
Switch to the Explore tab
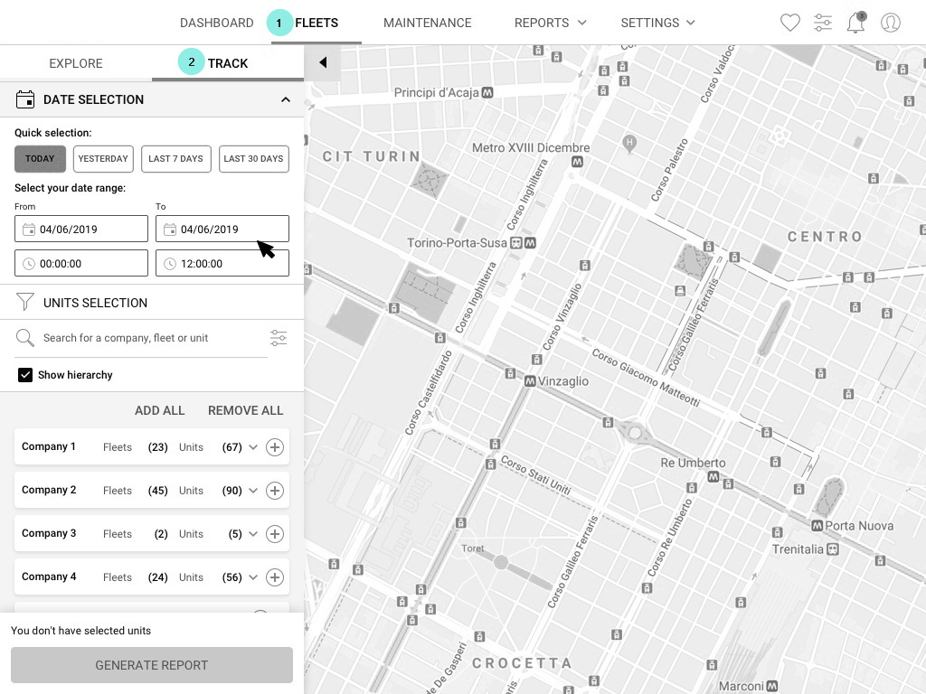pos(76,63)
